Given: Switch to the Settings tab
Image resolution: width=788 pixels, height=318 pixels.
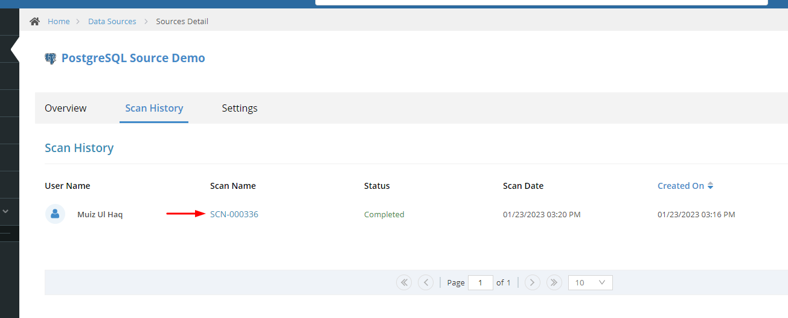Looking at the screenshot, I should point(240,108).
